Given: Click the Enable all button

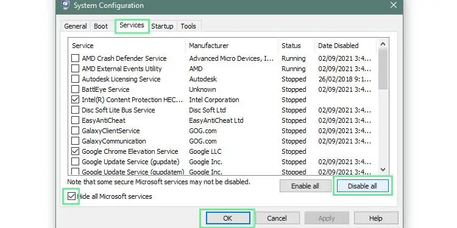Looking at the screenshot, I should point(305,186).
